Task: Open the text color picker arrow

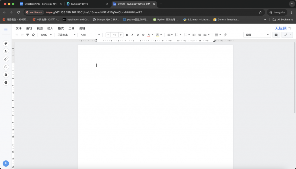Action: 153,35
